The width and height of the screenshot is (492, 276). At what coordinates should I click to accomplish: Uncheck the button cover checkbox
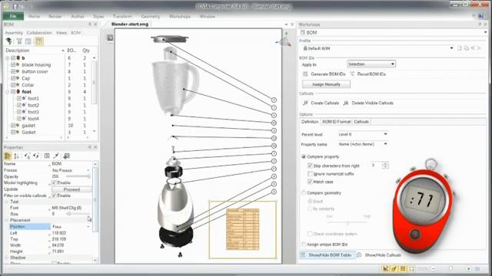point(13,71)
